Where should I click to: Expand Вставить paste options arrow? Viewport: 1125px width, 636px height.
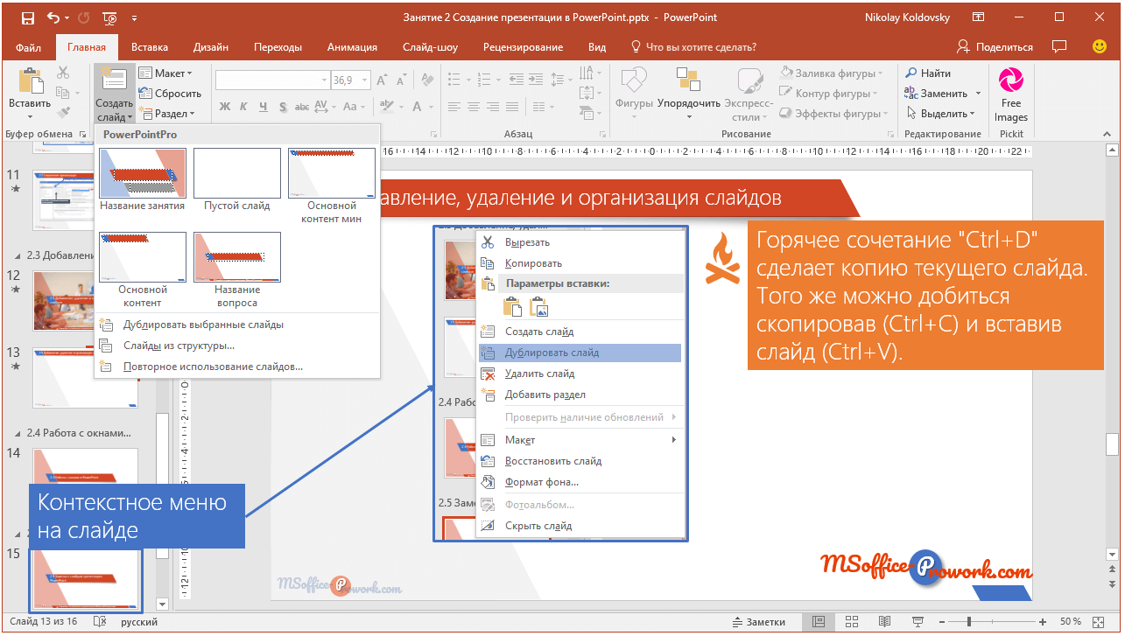(x=30, y=115)
